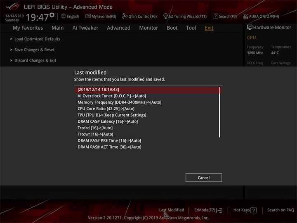Click the 44°C temperature value
This screenshot has height=223, width=297.
(x=275, y=53)
